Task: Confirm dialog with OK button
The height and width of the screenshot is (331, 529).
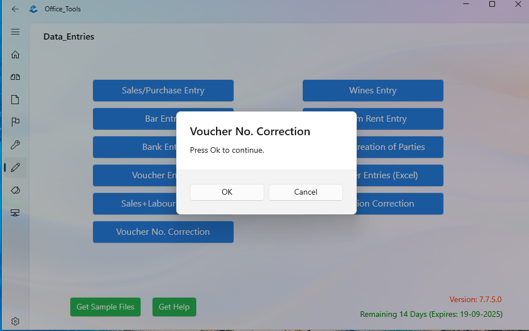Action: [227, 192]
